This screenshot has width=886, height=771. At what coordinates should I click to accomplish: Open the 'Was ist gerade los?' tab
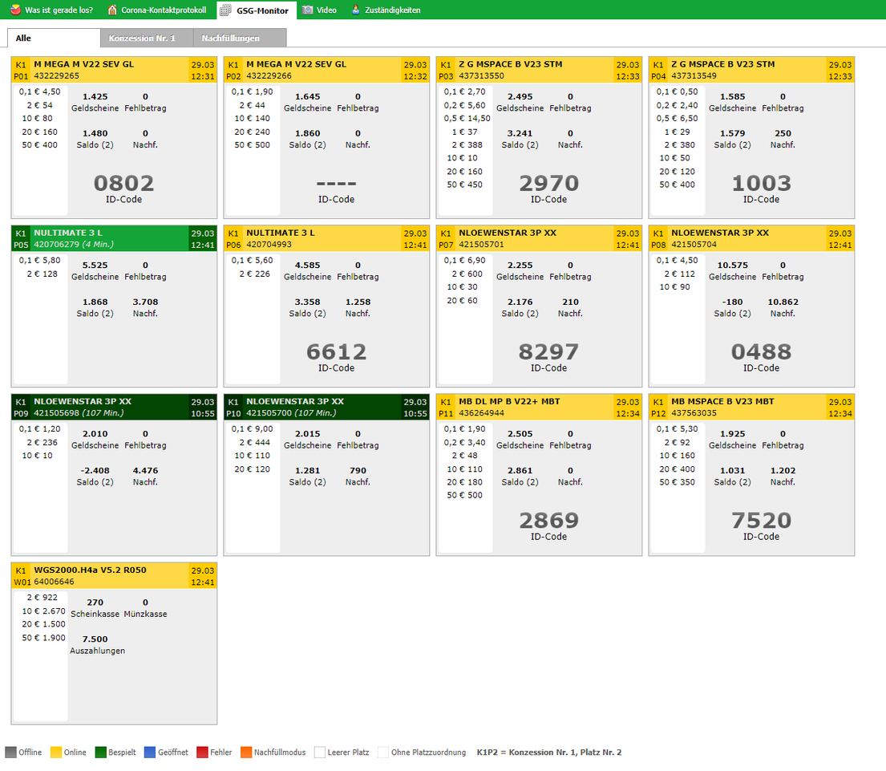click(x=52, y=10)
